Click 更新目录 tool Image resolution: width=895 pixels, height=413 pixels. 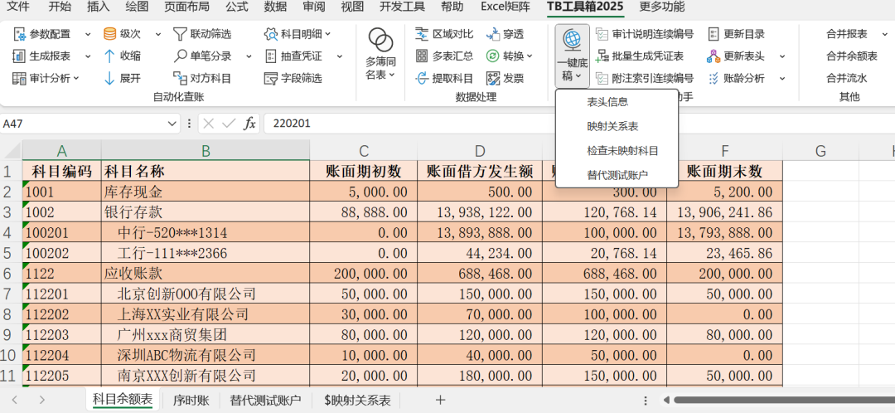(737, 34)
